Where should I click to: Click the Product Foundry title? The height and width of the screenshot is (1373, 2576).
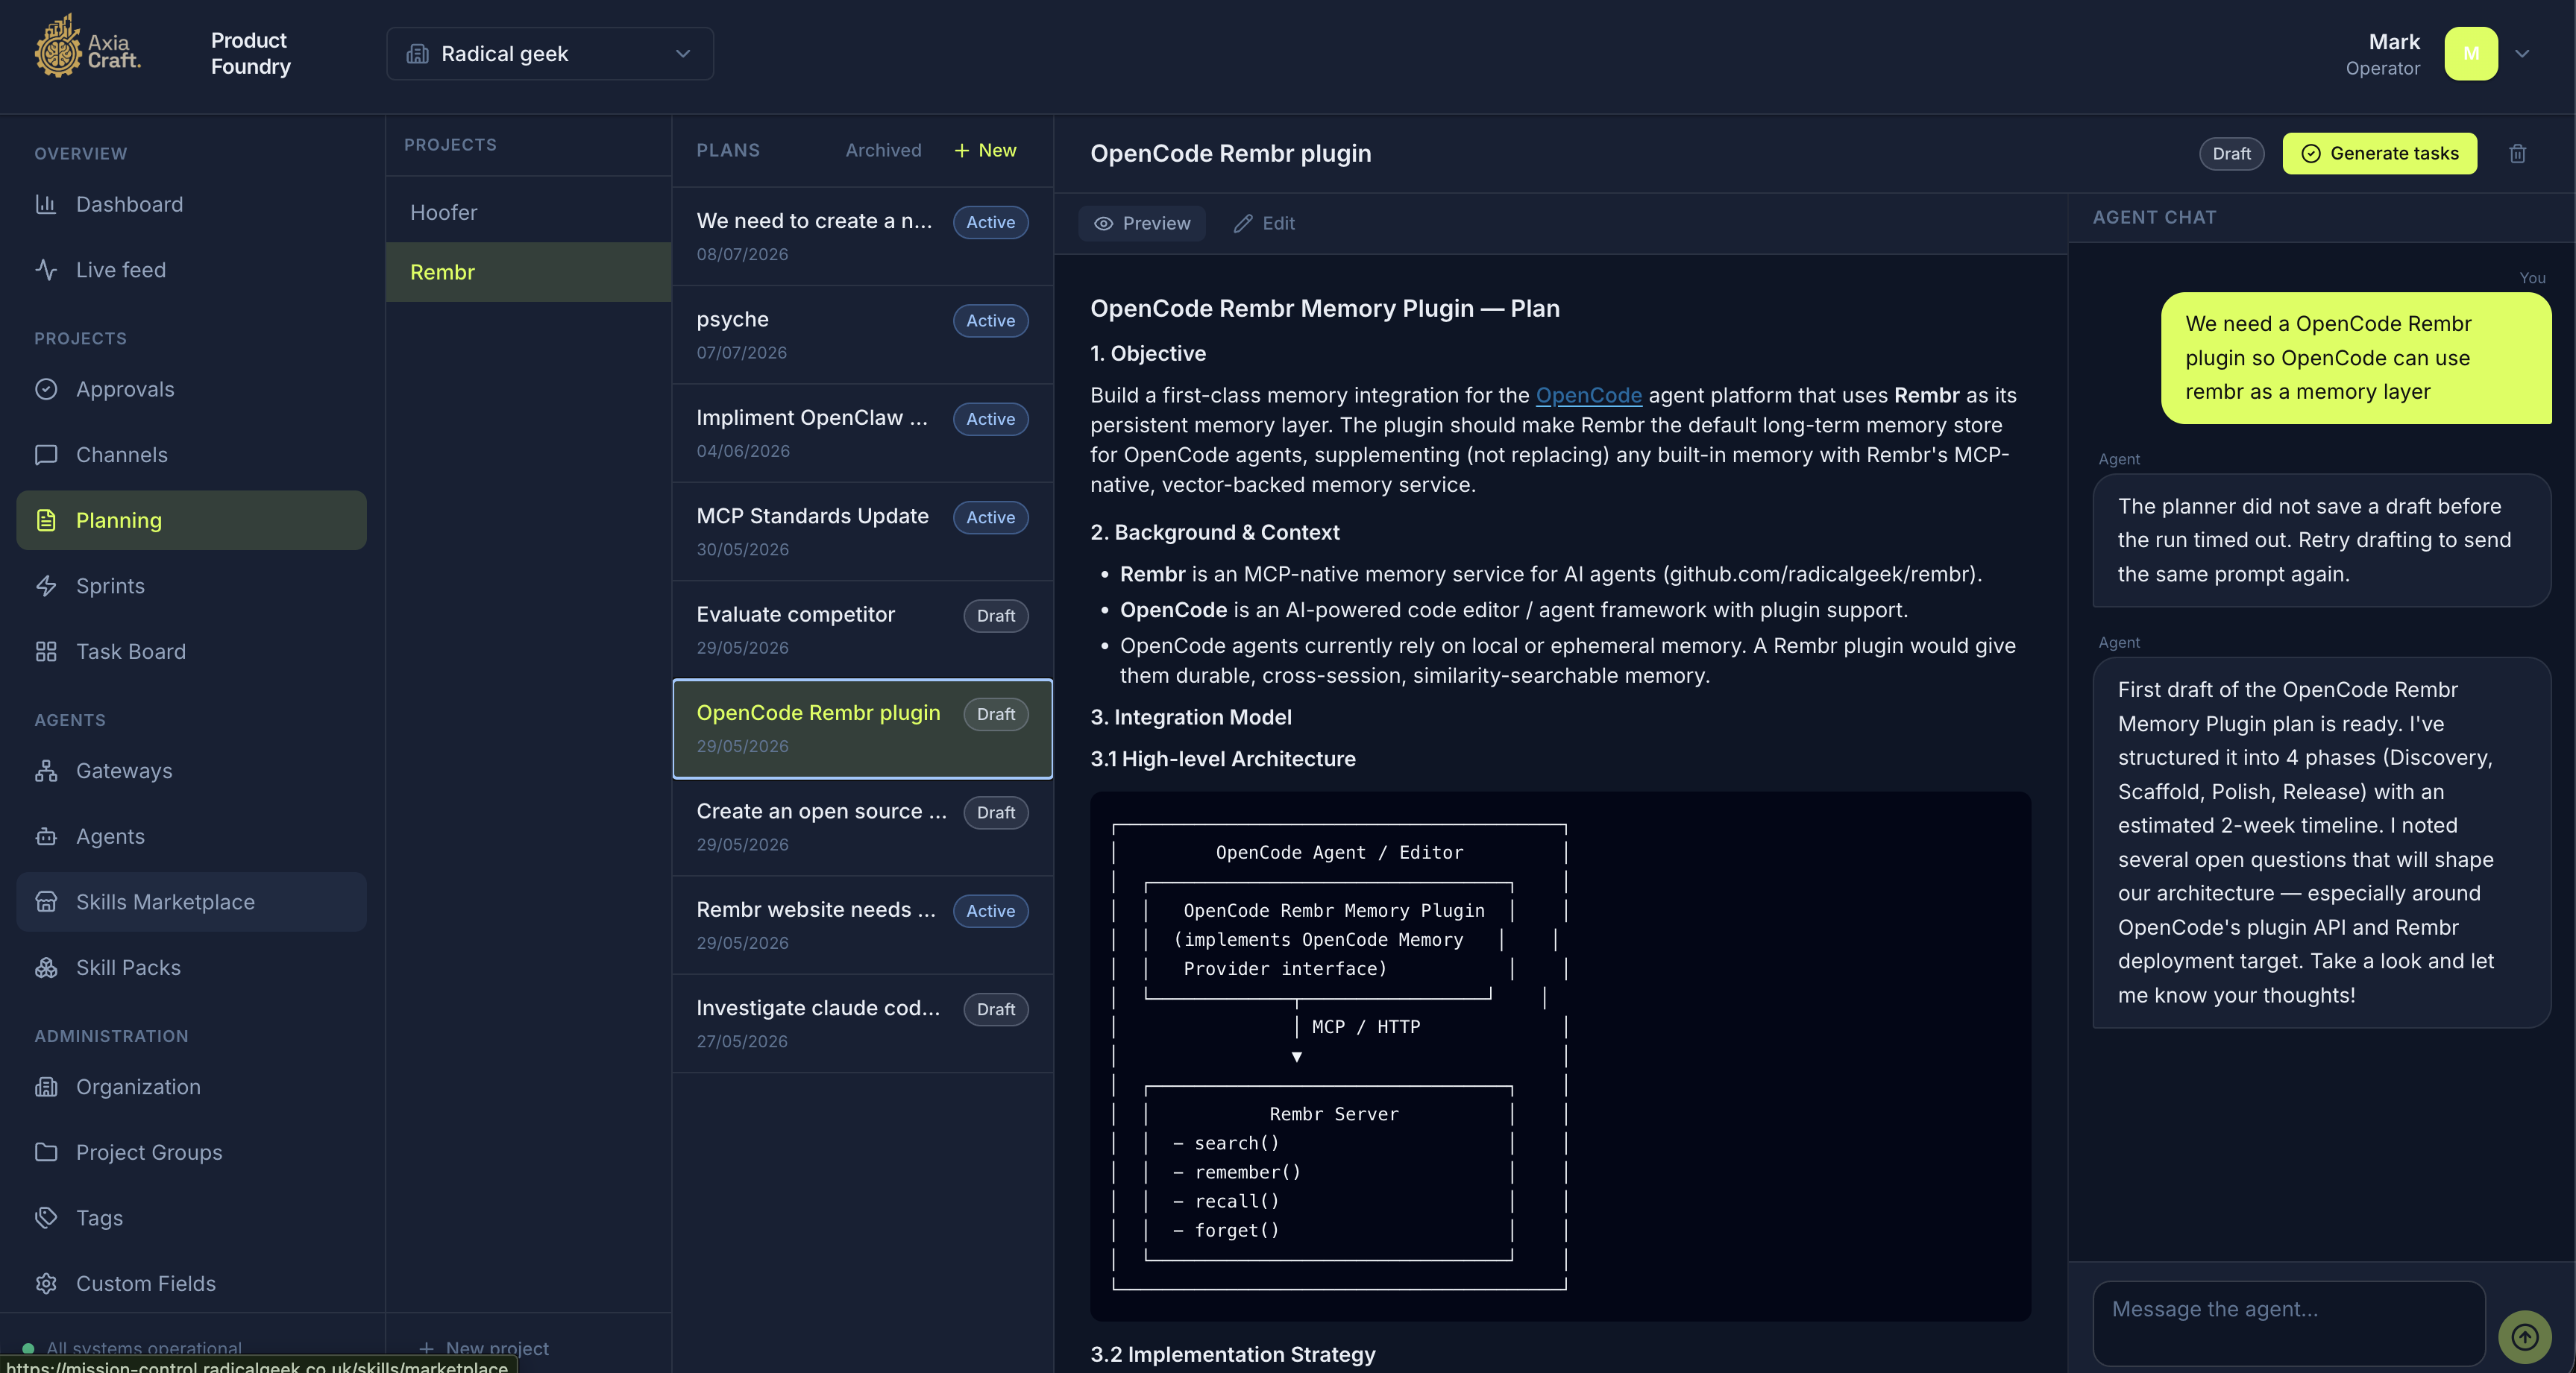click(250, 53)
